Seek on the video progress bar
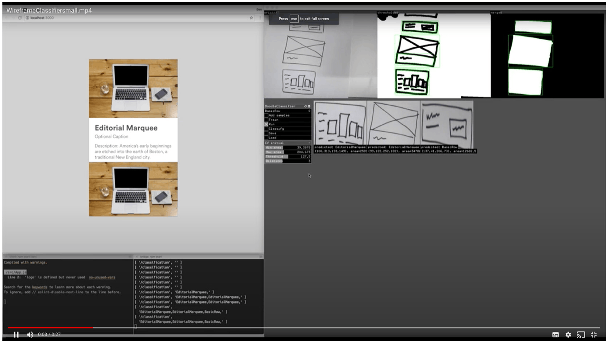Viewport: 608px width, 343px height. click(x=304, y=327)
